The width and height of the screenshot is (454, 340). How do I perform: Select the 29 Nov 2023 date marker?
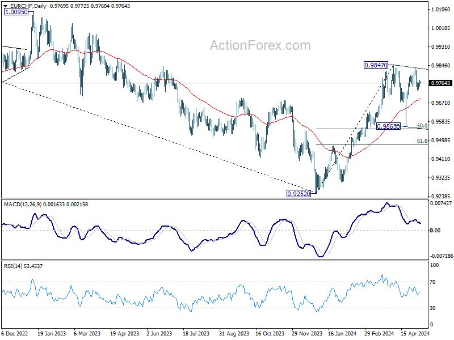point(306,333)
